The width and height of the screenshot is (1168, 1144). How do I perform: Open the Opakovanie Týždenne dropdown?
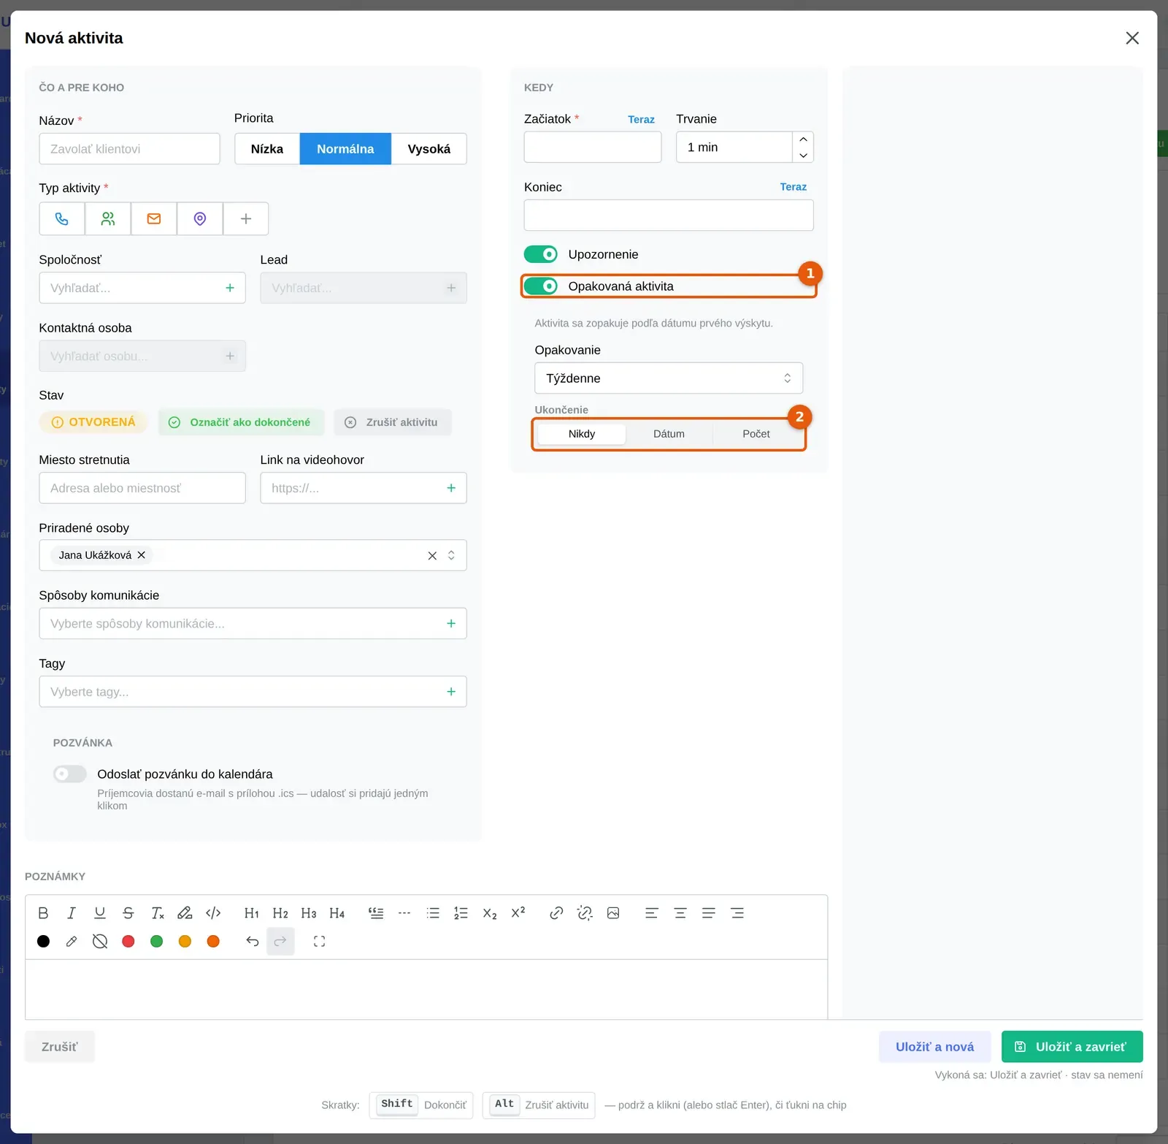click(669, 378)
